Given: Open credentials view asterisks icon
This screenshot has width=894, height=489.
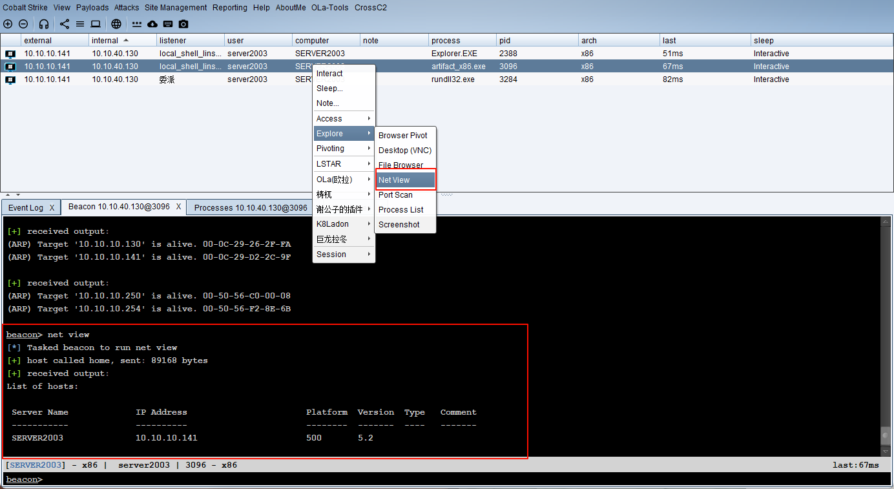Looking at the screenshot, I should pos(137,24).
